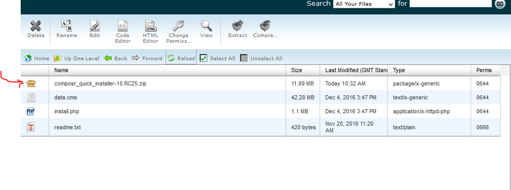Click the Today 10:32 AM date cell
This screenshot has width=511, height=190.
(x=345, y=83)
